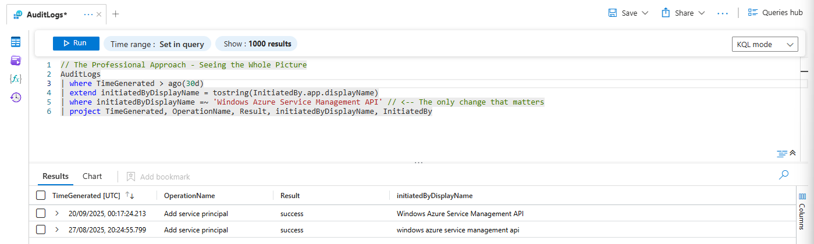The height and width of the screenshot is (244, 814).
Task: Collapse the query editor with double chevron
Action: [792, 153]
